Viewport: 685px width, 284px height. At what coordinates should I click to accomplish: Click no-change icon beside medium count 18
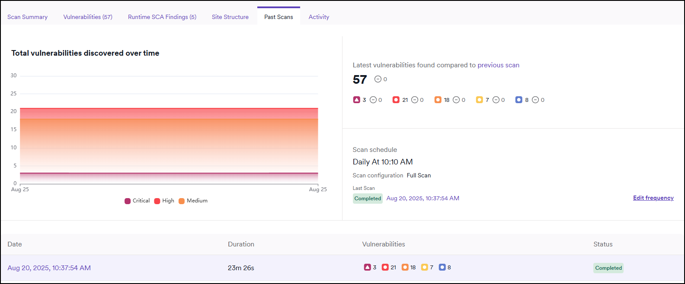click(456, 100)
